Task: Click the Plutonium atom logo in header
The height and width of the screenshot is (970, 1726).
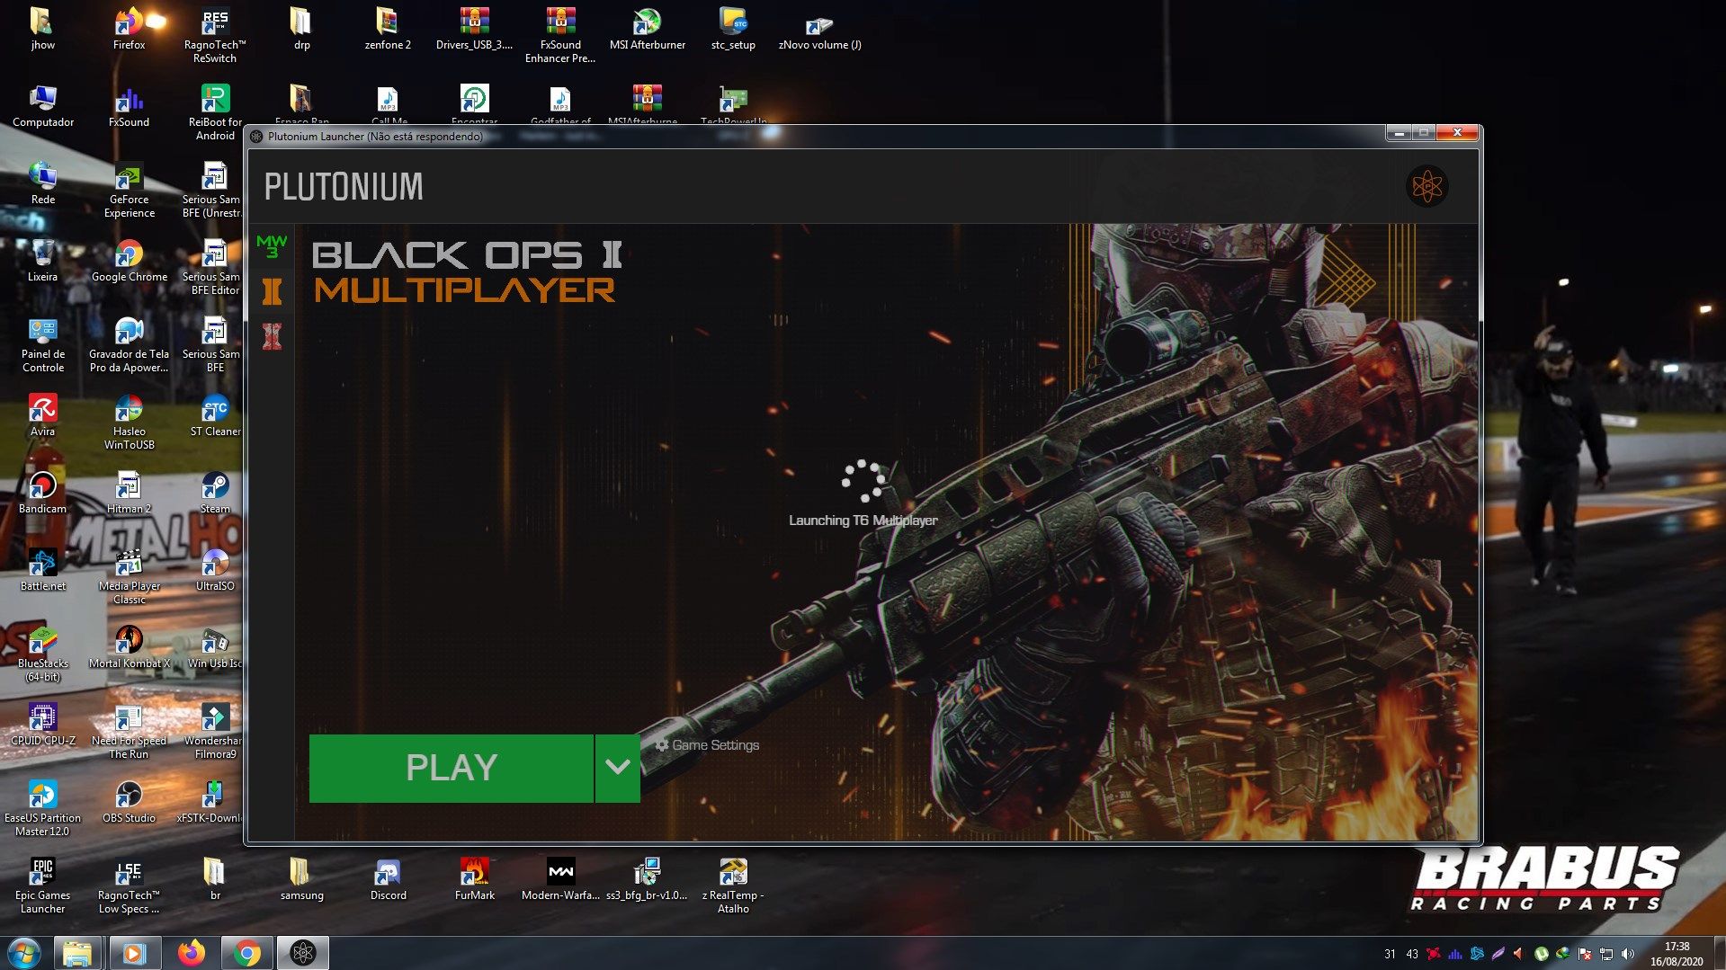Action: pos(1426,186)
